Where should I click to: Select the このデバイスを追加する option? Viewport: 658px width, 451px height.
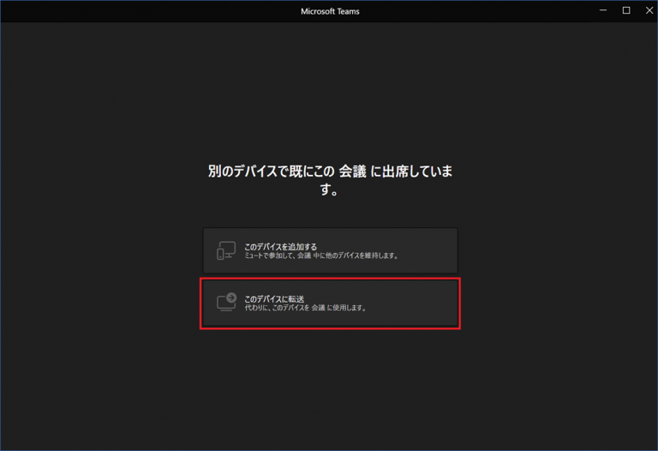click(330, 250)
